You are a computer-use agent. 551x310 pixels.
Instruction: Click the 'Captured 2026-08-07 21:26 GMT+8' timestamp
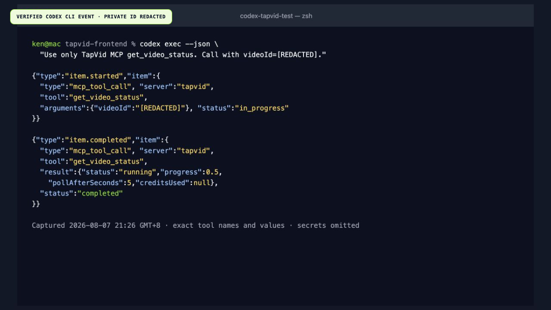(96, 225)
